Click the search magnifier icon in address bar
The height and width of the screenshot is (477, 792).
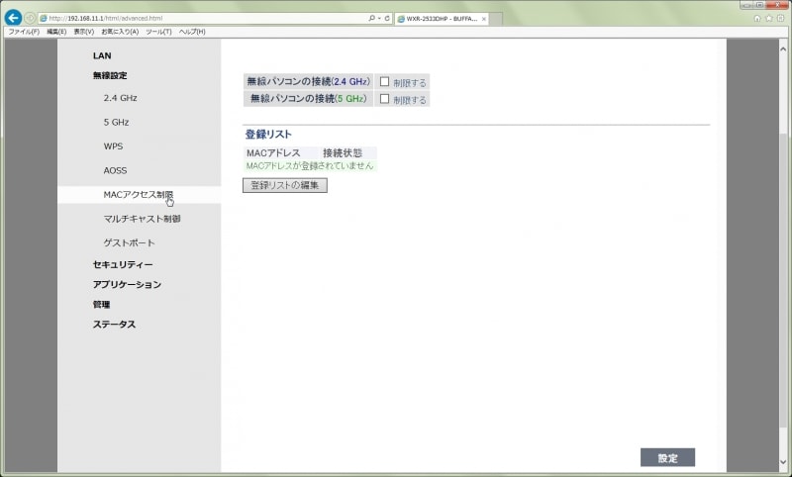click(x=371, y=19)
